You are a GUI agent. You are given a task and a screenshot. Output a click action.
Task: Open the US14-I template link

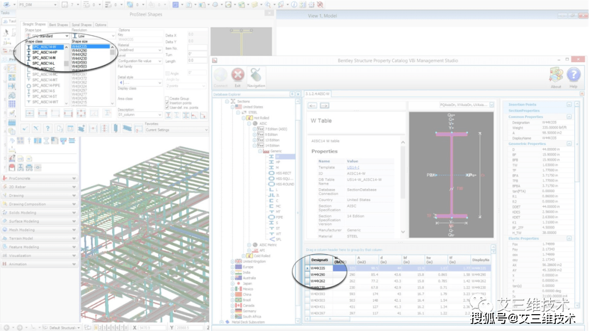353,167
